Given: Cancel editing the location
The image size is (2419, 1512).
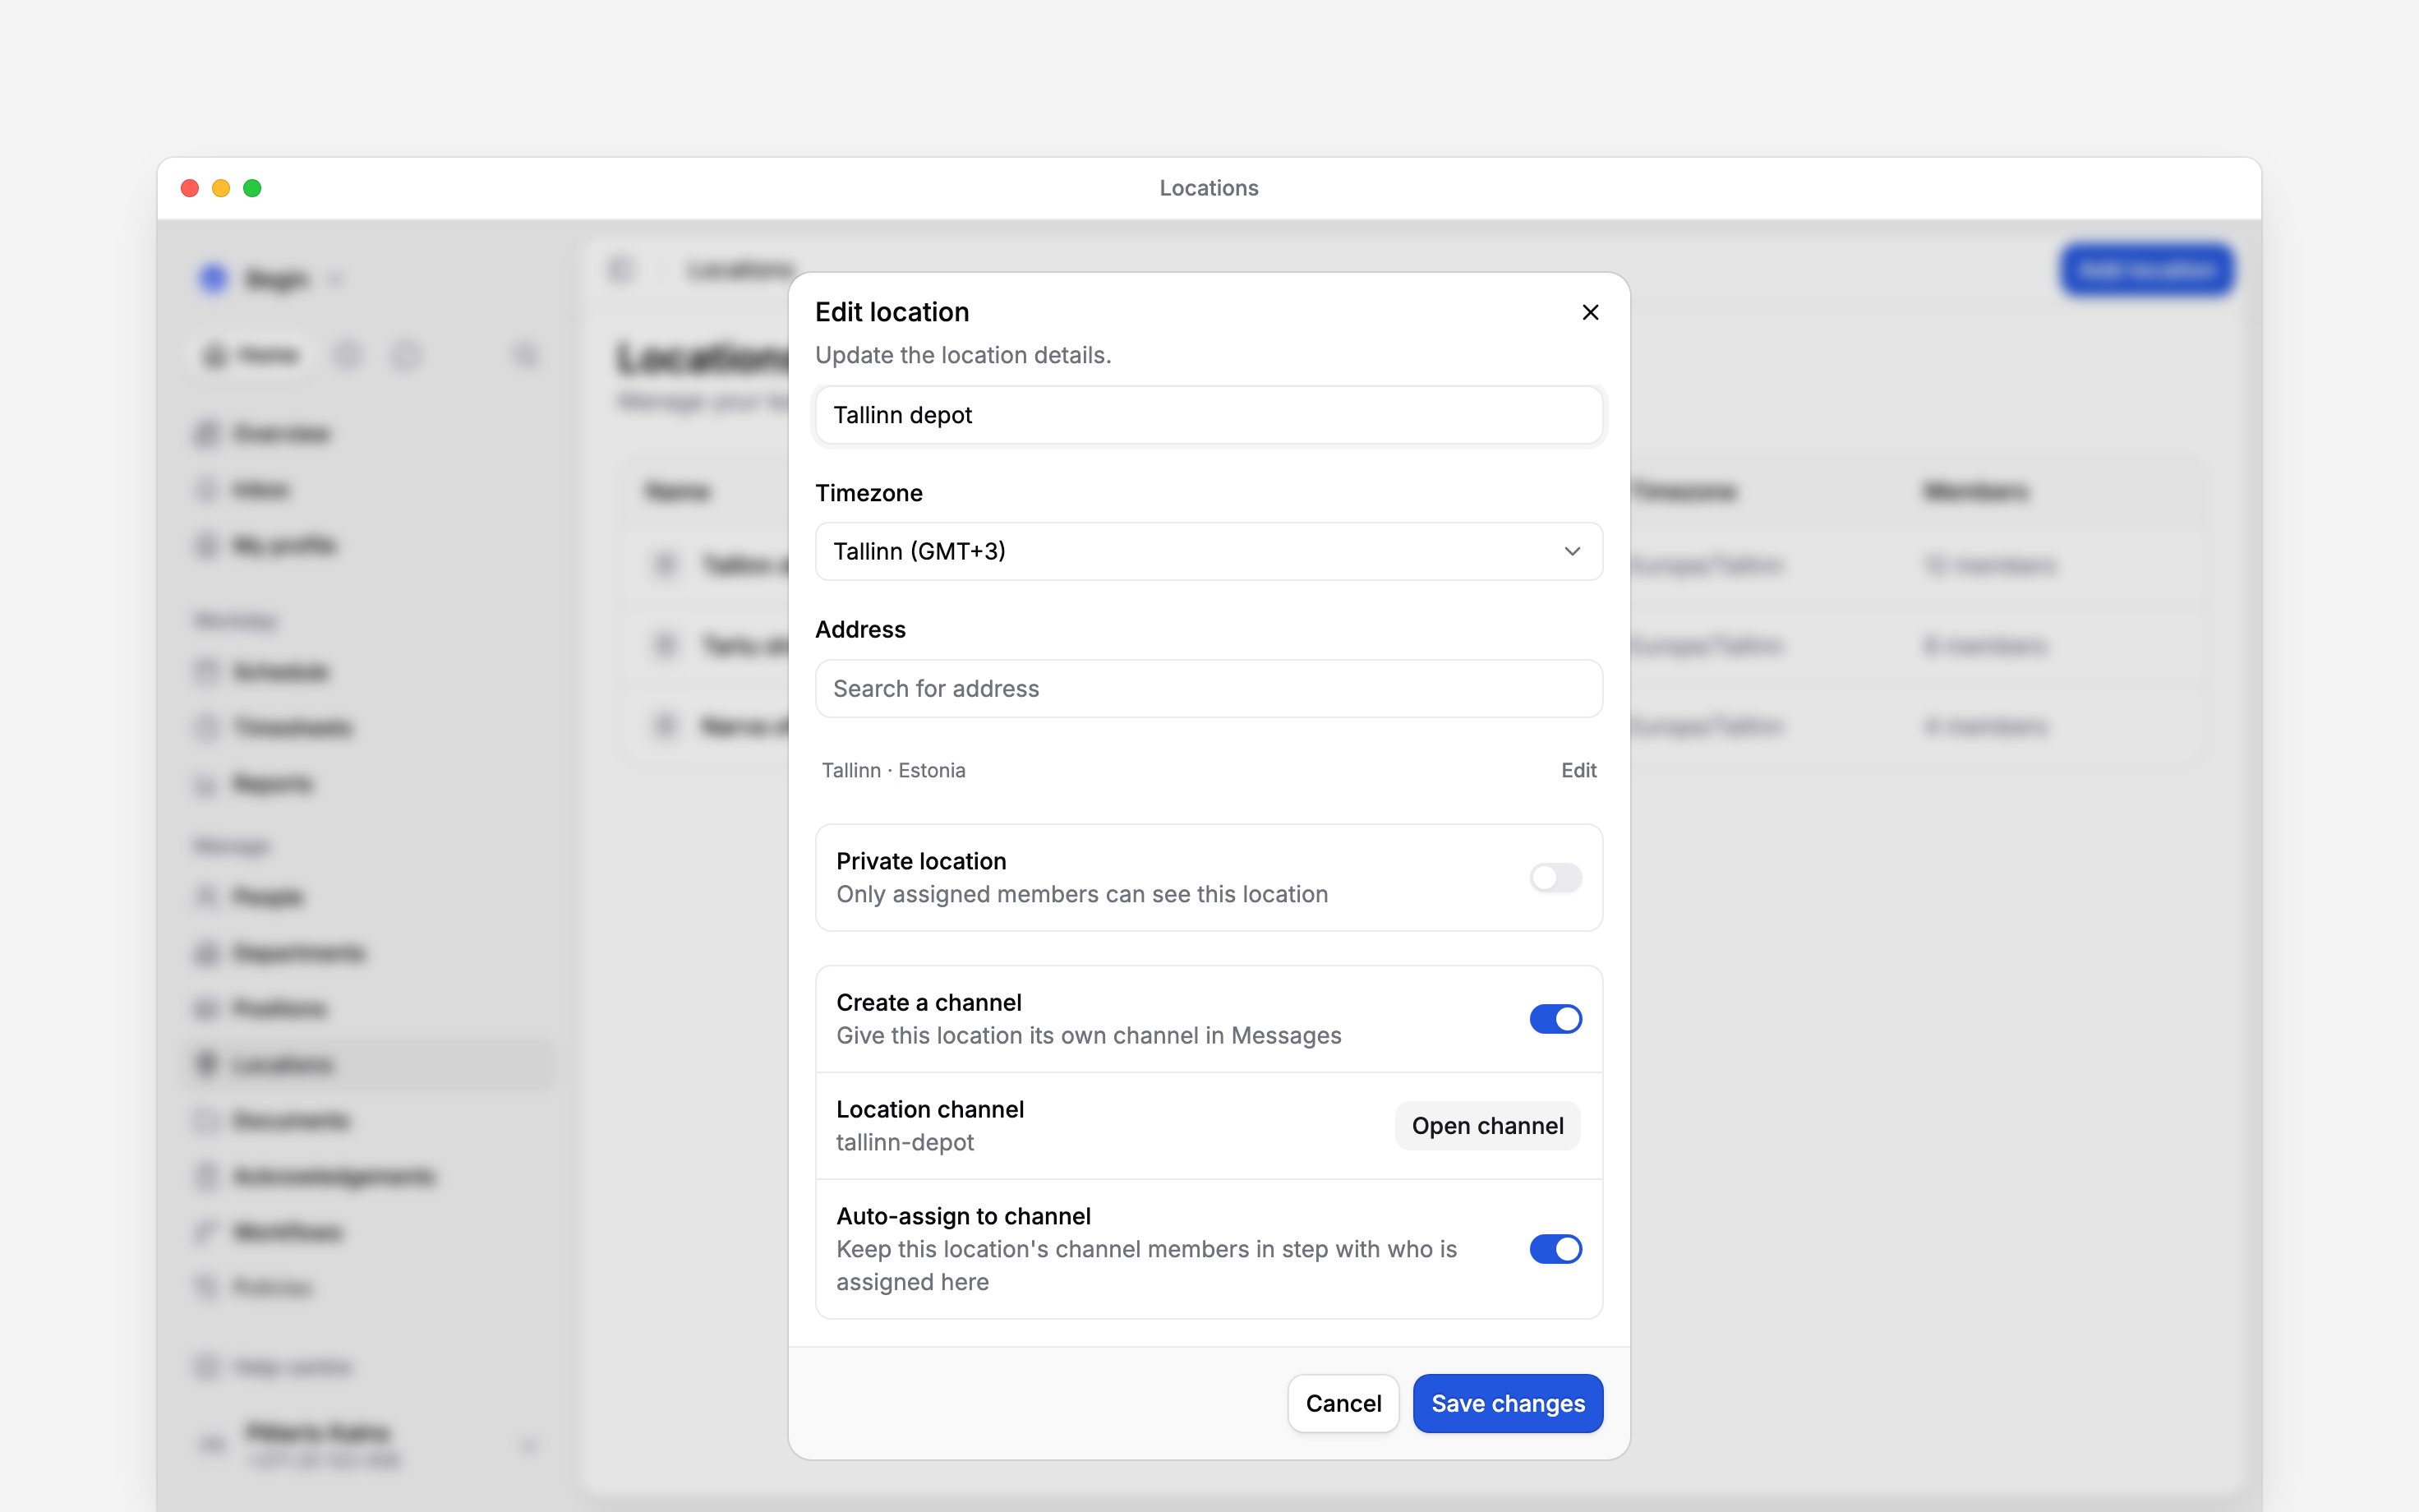Looking at the screenshot, I should (x=1343, y=1403).
